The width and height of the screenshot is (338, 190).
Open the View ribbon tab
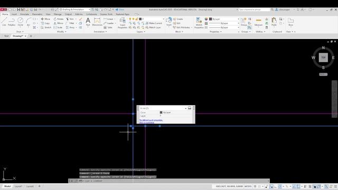click(48, 14)
